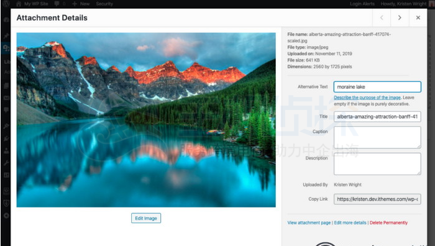This screenshot has width=435, height=246.
Task: Click the File type image/jpeg text
Action: coord(308,47)
